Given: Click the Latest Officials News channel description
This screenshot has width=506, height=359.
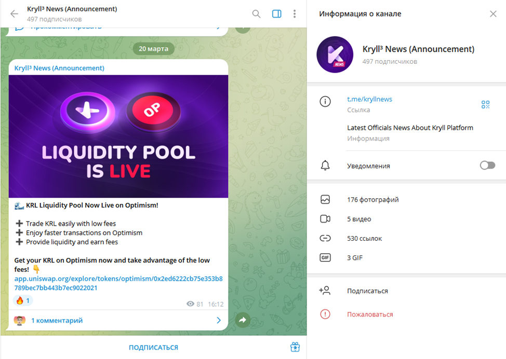Looking at the screenshot, I should [x=410, y=128].
